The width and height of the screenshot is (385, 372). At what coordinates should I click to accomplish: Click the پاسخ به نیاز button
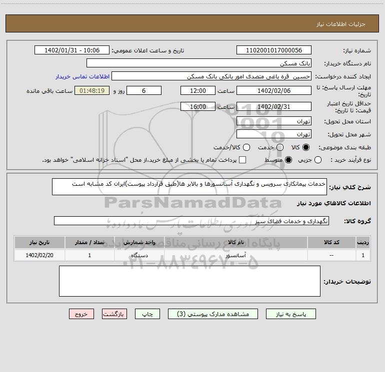point(290,314)
